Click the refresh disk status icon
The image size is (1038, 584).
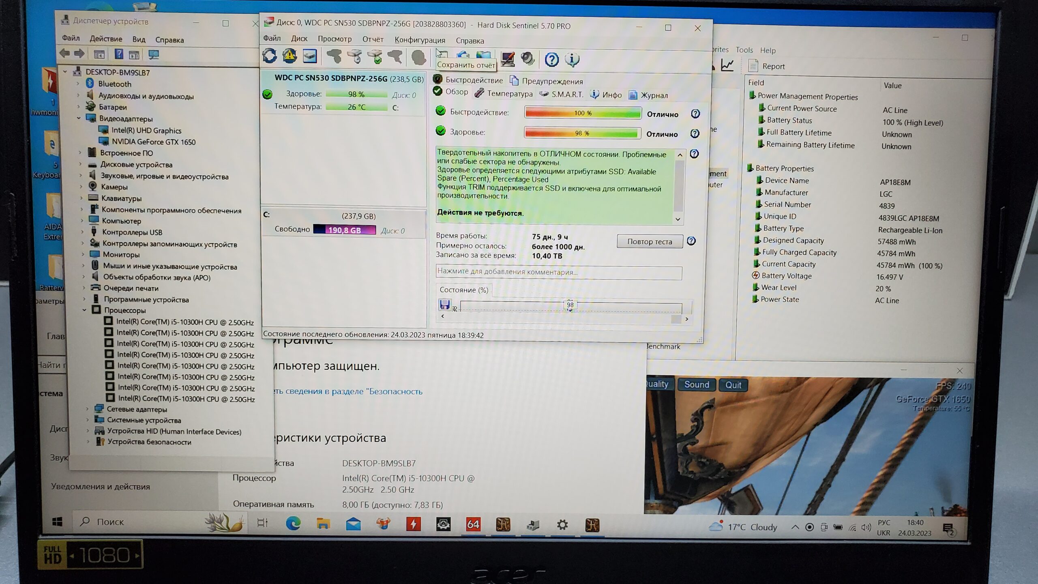point(270,56)
